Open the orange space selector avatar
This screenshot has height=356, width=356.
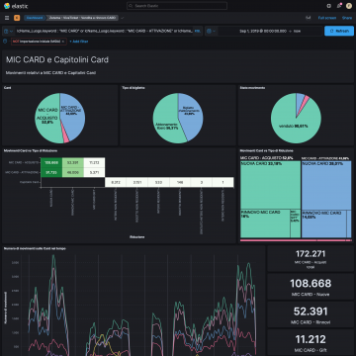click(x=17, y=18)
